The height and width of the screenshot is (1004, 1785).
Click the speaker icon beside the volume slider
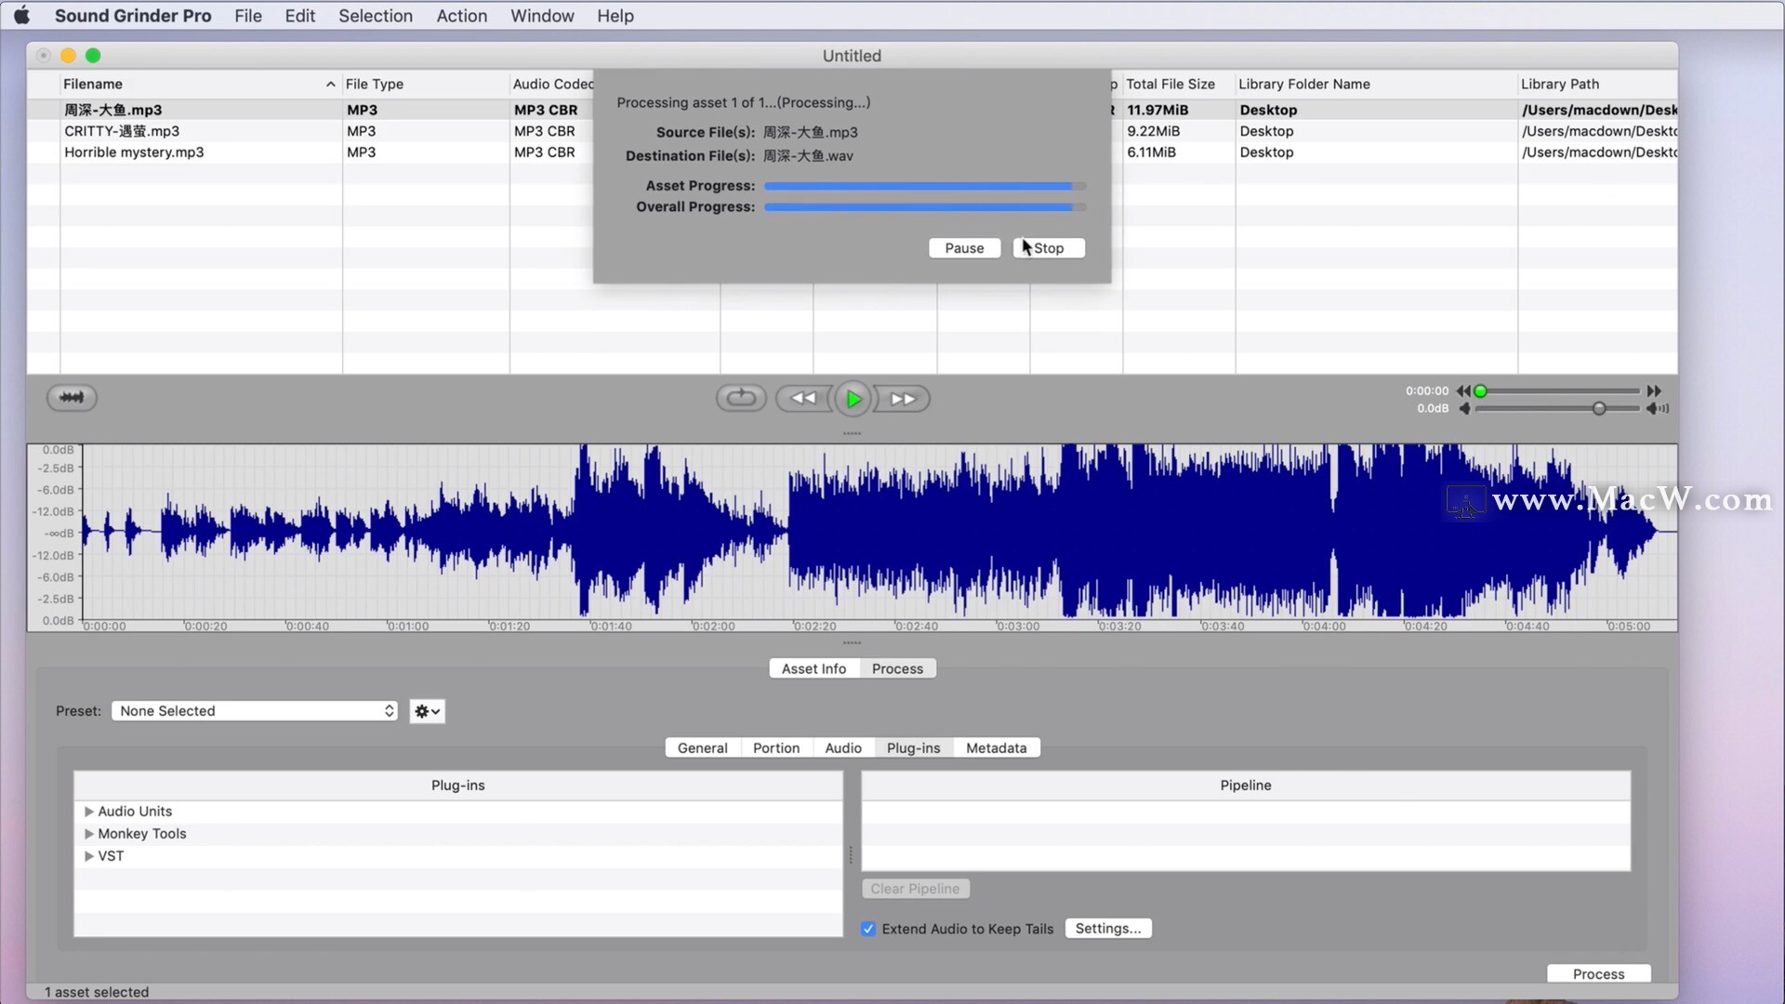pyautogui.click(x=1660, y=409)
